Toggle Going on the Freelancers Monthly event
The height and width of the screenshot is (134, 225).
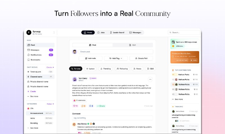193,60
